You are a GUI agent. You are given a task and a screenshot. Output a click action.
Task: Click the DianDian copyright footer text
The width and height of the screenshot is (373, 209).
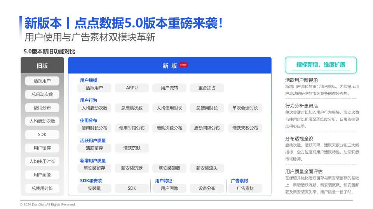(x=47, y=204)
